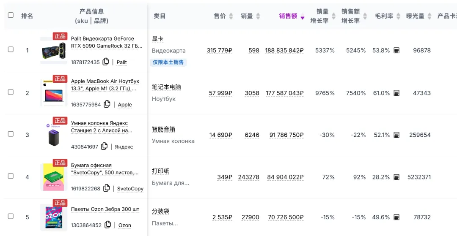Click the Apple brand link
This screenshot has width=457, height=236.
click(x=125, y=105)
